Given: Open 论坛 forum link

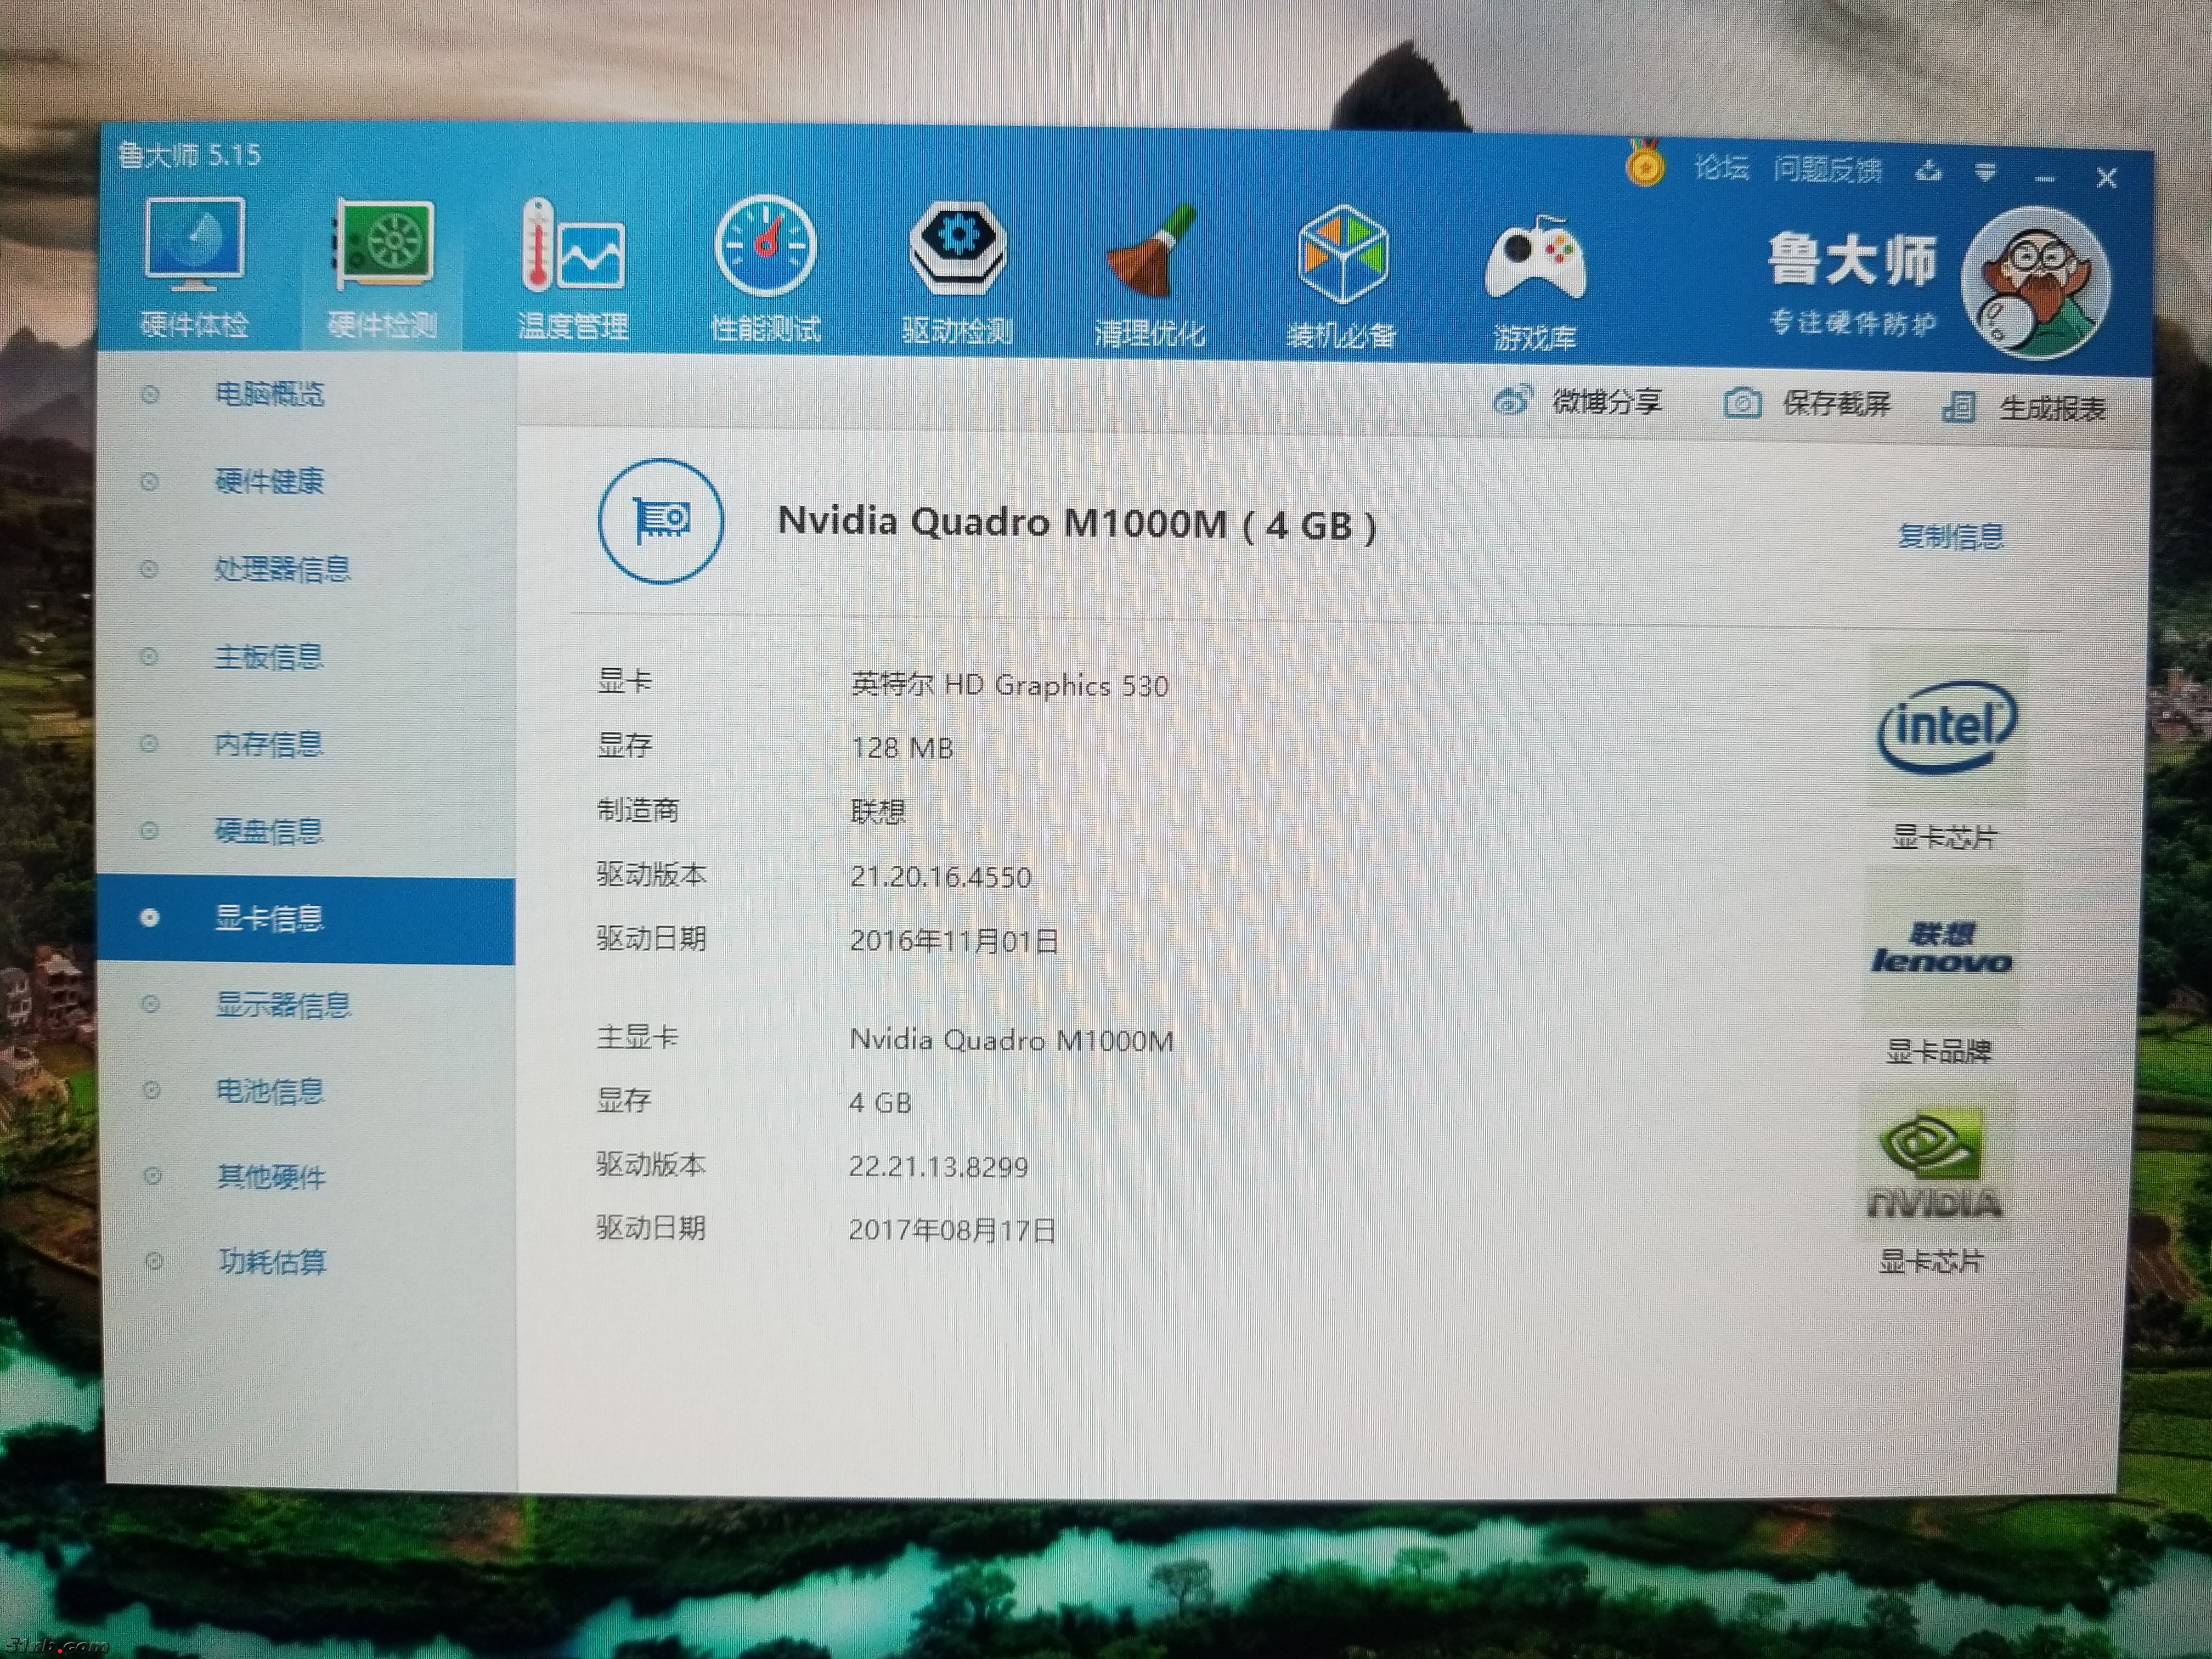Looking at the screenshot, I should (x=1721, y=168).
